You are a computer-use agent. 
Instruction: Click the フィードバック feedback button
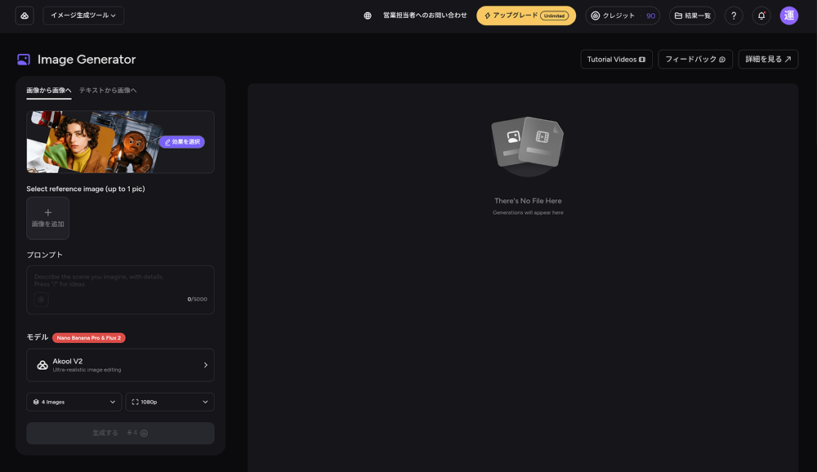(695, 60)
